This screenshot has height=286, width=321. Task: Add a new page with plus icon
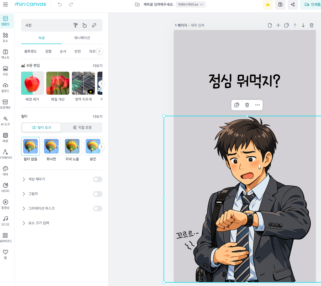[x=278, y=25]
